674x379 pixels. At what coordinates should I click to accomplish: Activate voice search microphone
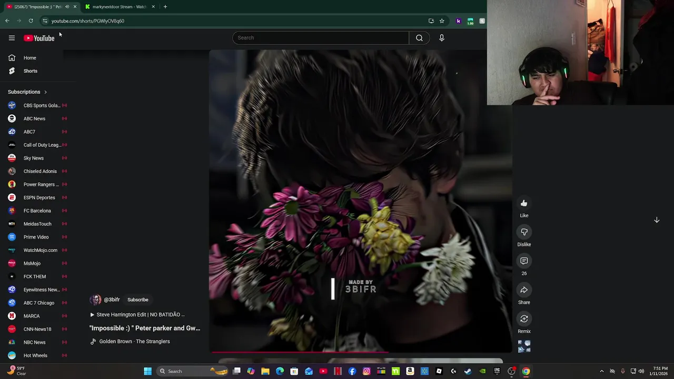coord(442,38)
